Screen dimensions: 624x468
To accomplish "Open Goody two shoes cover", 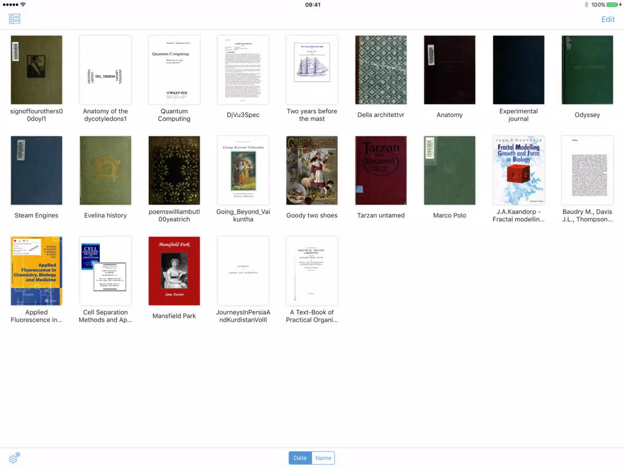I will click(x=312, y=170).
